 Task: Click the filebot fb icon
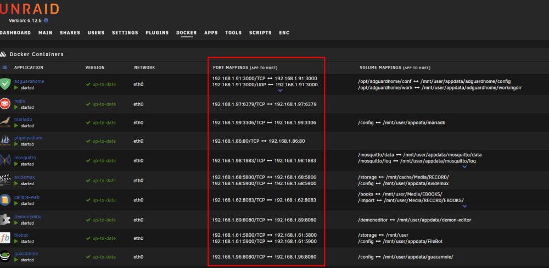click(4, 238)
